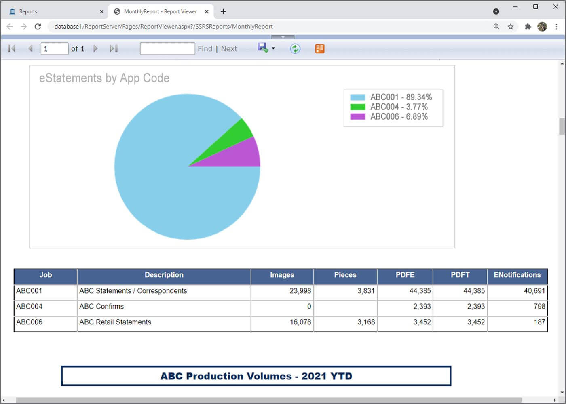Viewport: 566px width, 404px height.
Task: Go to previous report page
Action: point(30,49)
